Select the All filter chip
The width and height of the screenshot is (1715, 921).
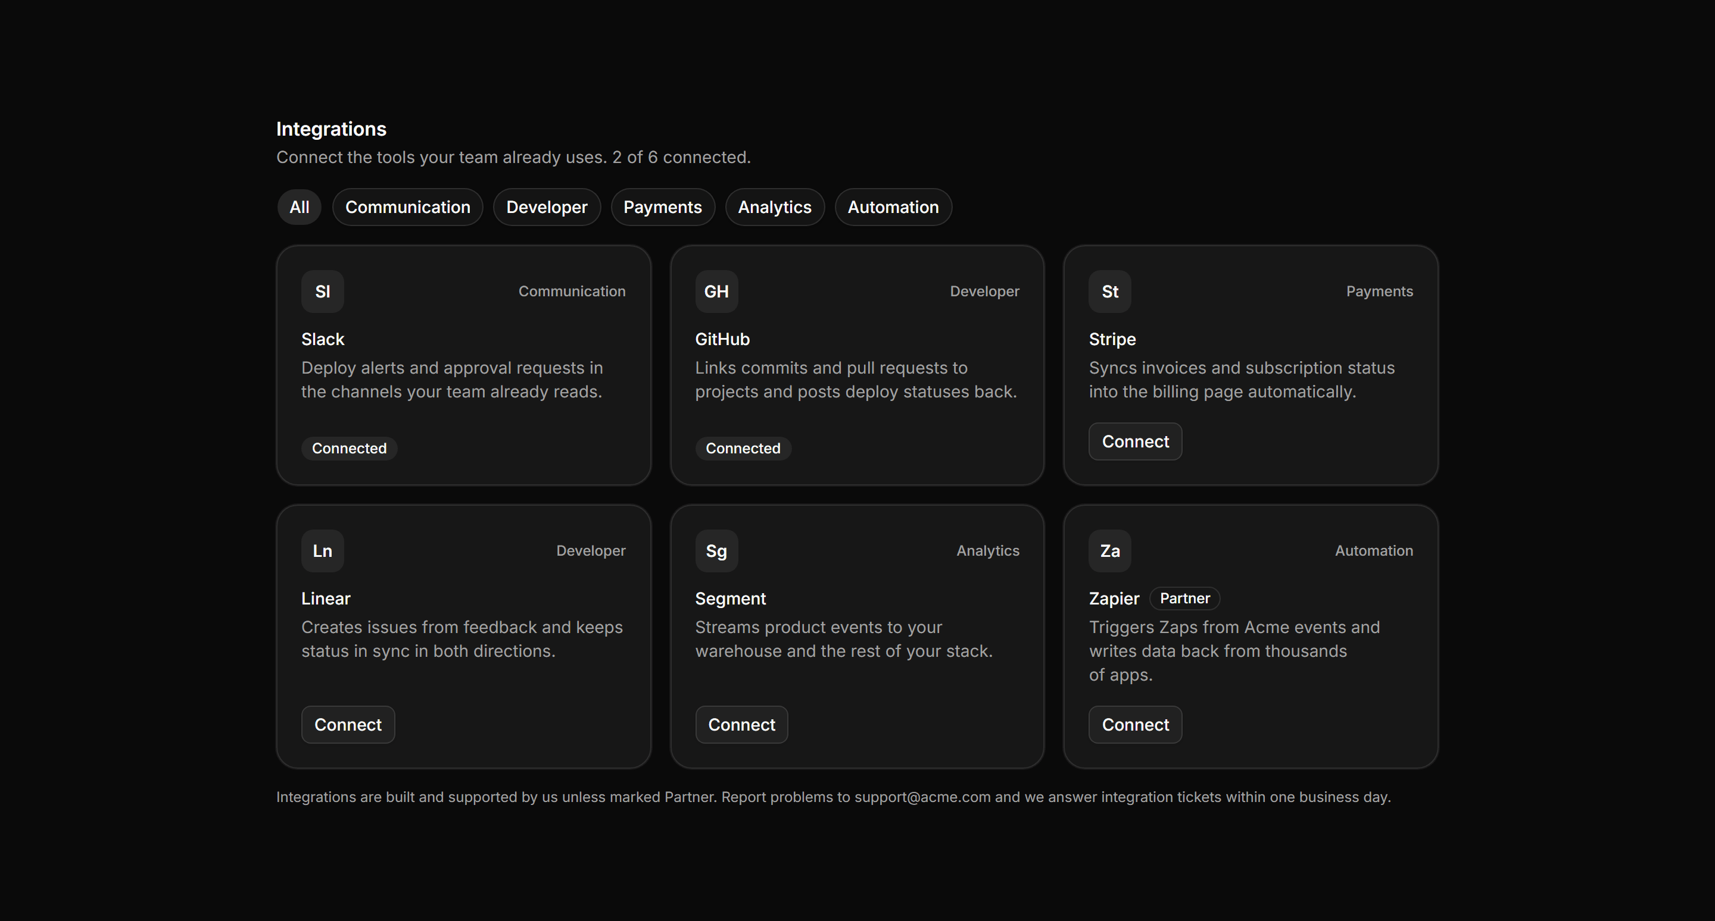[x=299, y=207]
